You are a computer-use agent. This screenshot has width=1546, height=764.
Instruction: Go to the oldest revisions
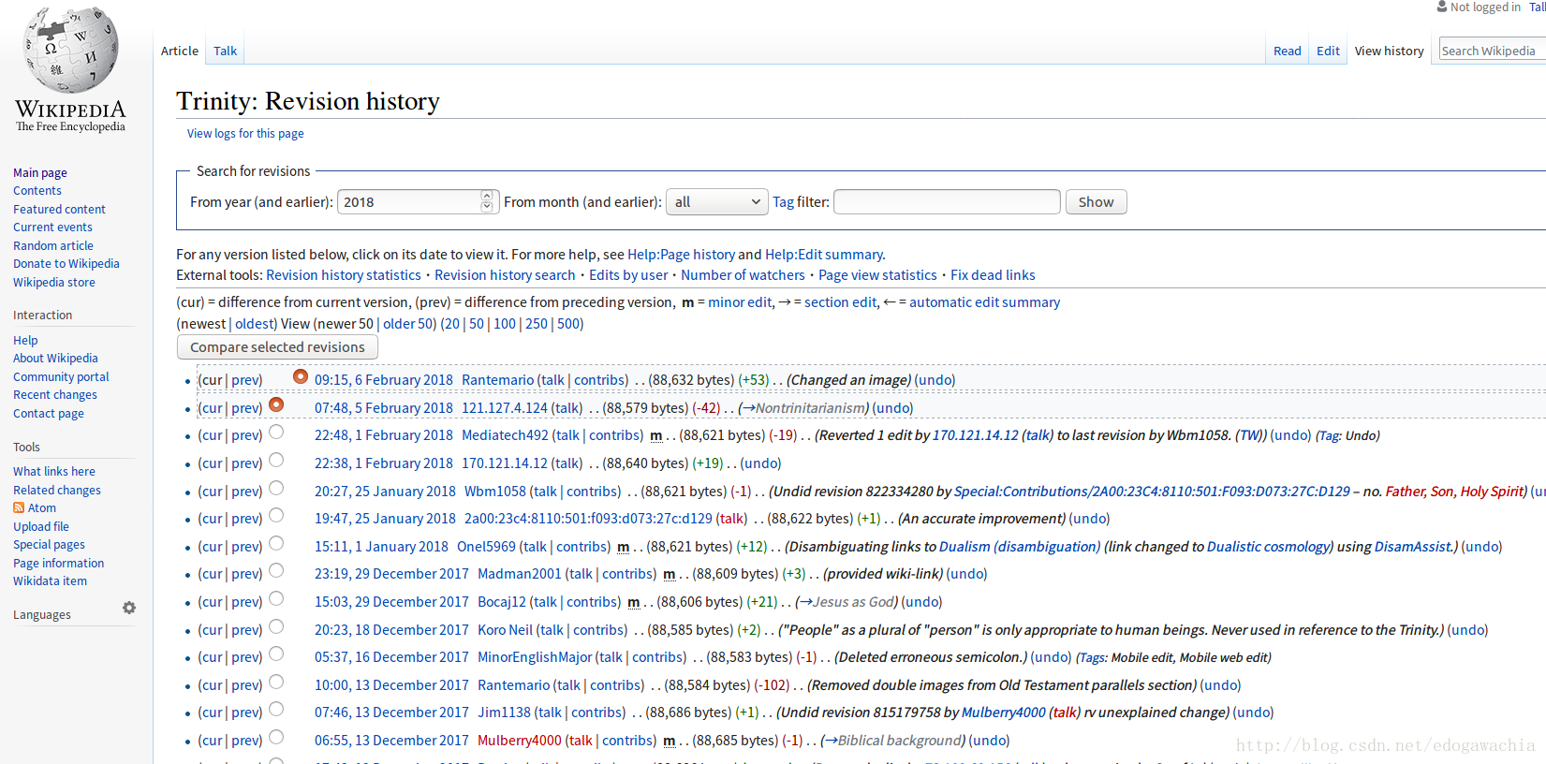[x=255, y=324]
